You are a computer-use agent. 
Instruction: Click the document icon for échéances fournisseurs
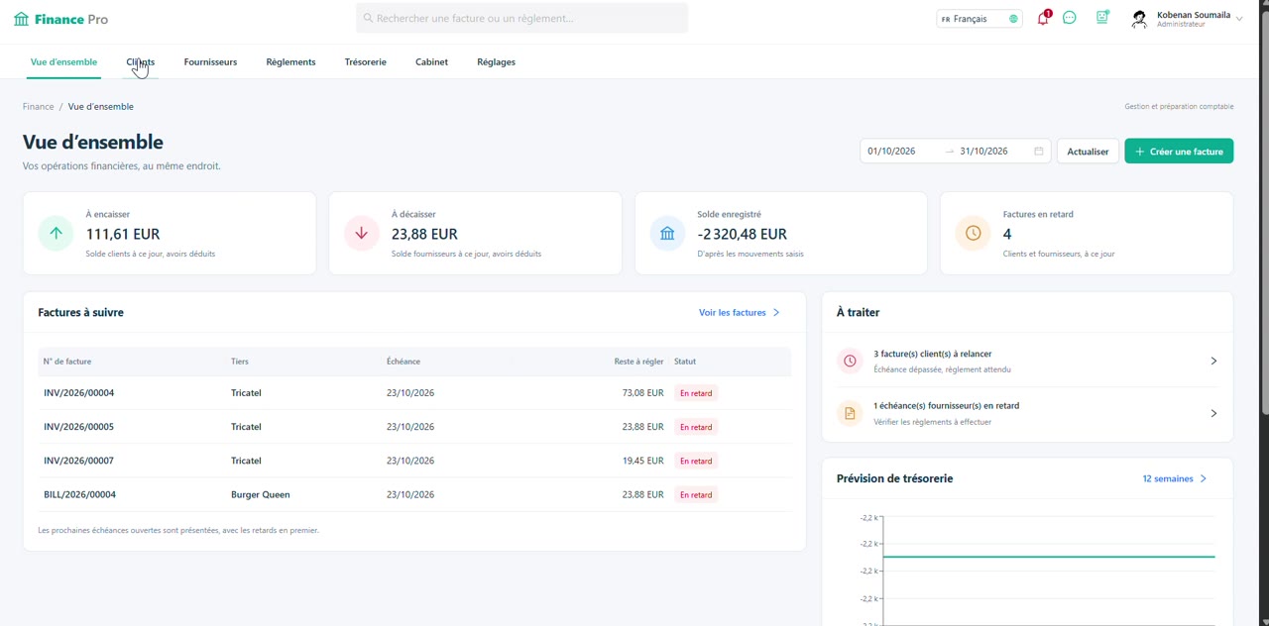(x=850, y=413)
